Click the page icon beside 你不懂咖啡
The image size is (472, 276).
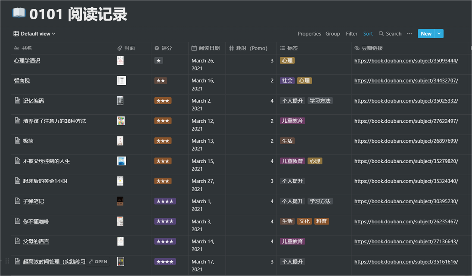coord(17,221)
